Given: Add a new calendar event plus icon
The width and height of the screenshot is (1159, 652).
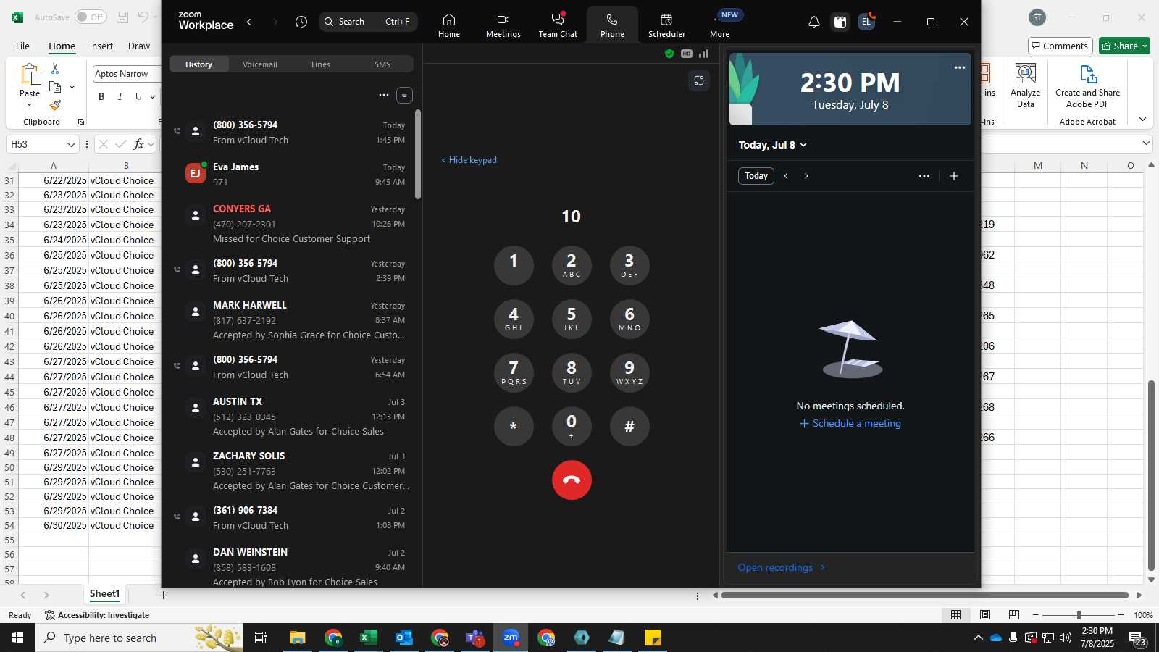Looking at the screenshot, I should [x=954, y=176].
